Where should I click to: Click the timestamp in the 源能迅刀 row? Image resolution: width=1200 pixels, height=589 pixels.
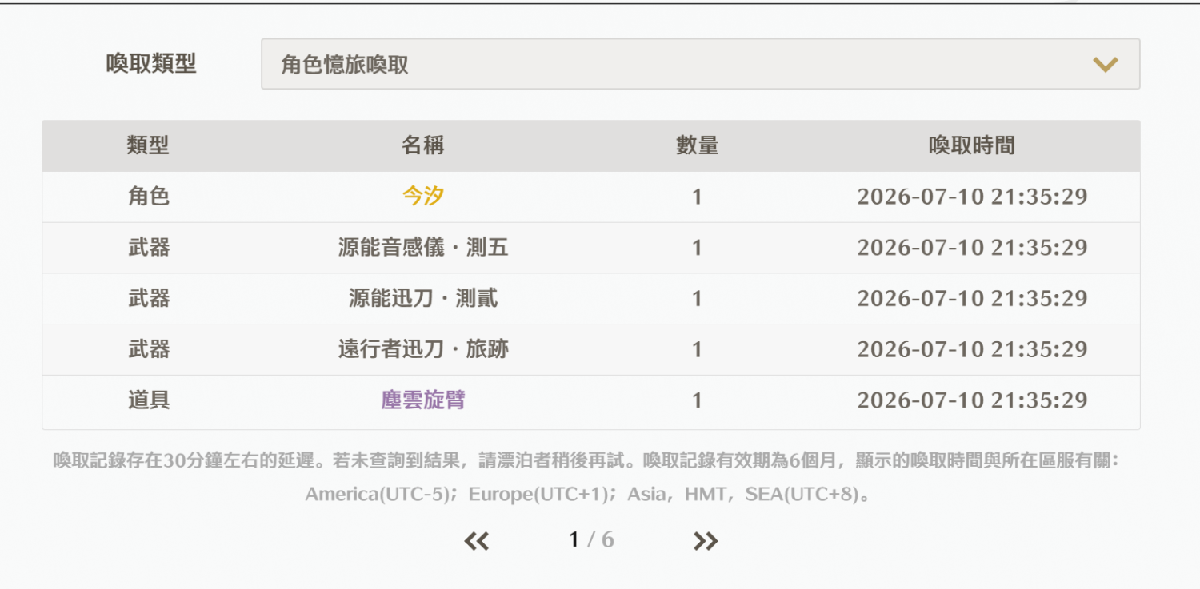(972, 299)
